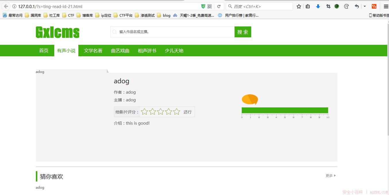Open the 博客库 bookmark folder
Image resolution: width=389 pixels, height=195 pixels.
click(x=85, y=15)
